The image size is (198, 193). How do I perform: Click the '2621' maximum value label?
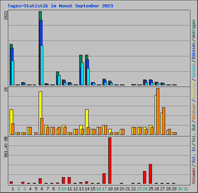point(6,15)
